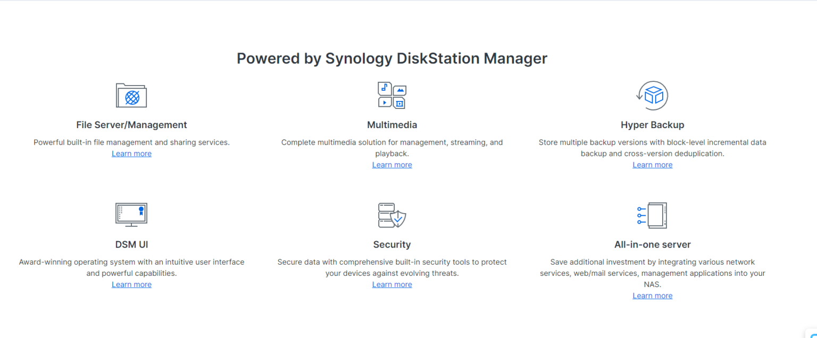The image size is (817, 338).
Task: Follow the Hyper Backup Learn more link
Action: [652, 165]
